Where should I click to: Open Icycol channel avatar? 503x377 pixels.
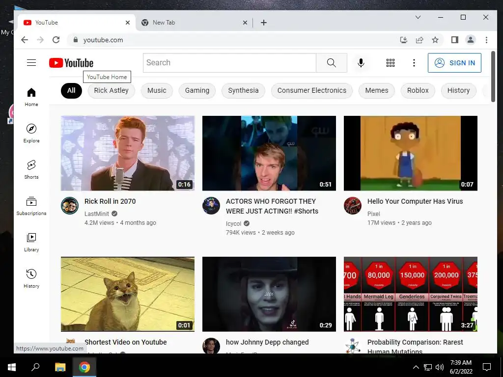[211, 206]
